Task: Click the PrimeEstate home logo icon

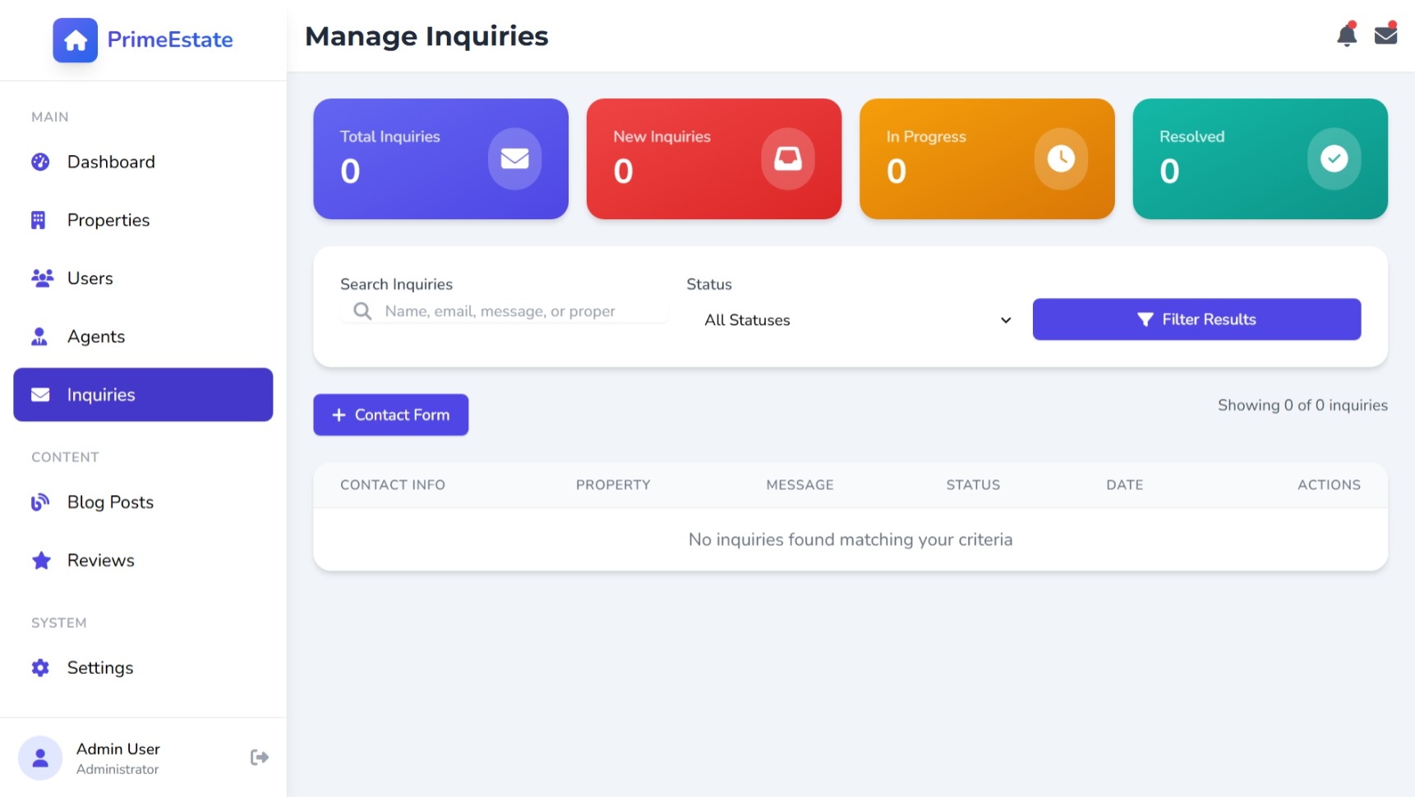Action: click(x=75, y=40)
